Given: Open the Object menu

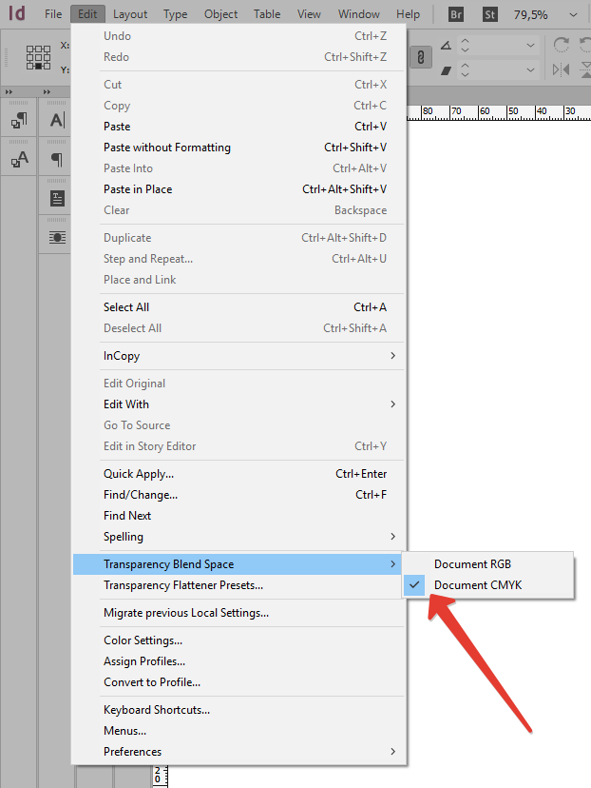Looking at the screenshot, I should click(x=220, y=14).
